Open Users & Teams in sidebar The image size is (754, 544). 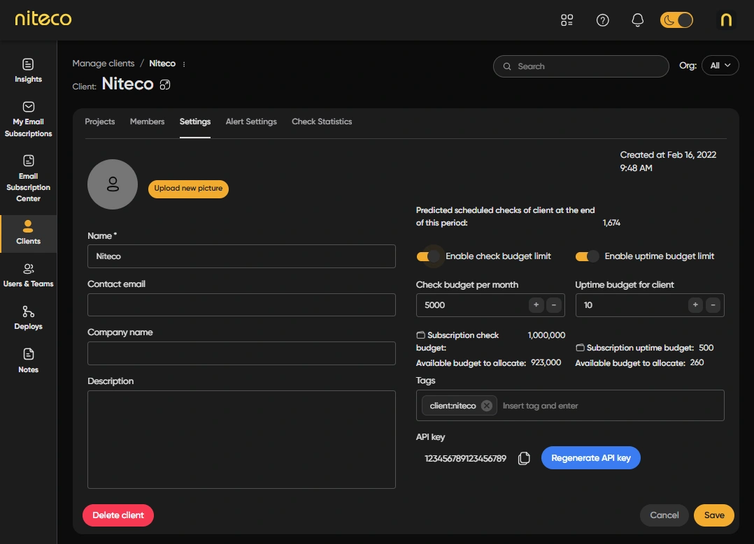pos(29,276)
